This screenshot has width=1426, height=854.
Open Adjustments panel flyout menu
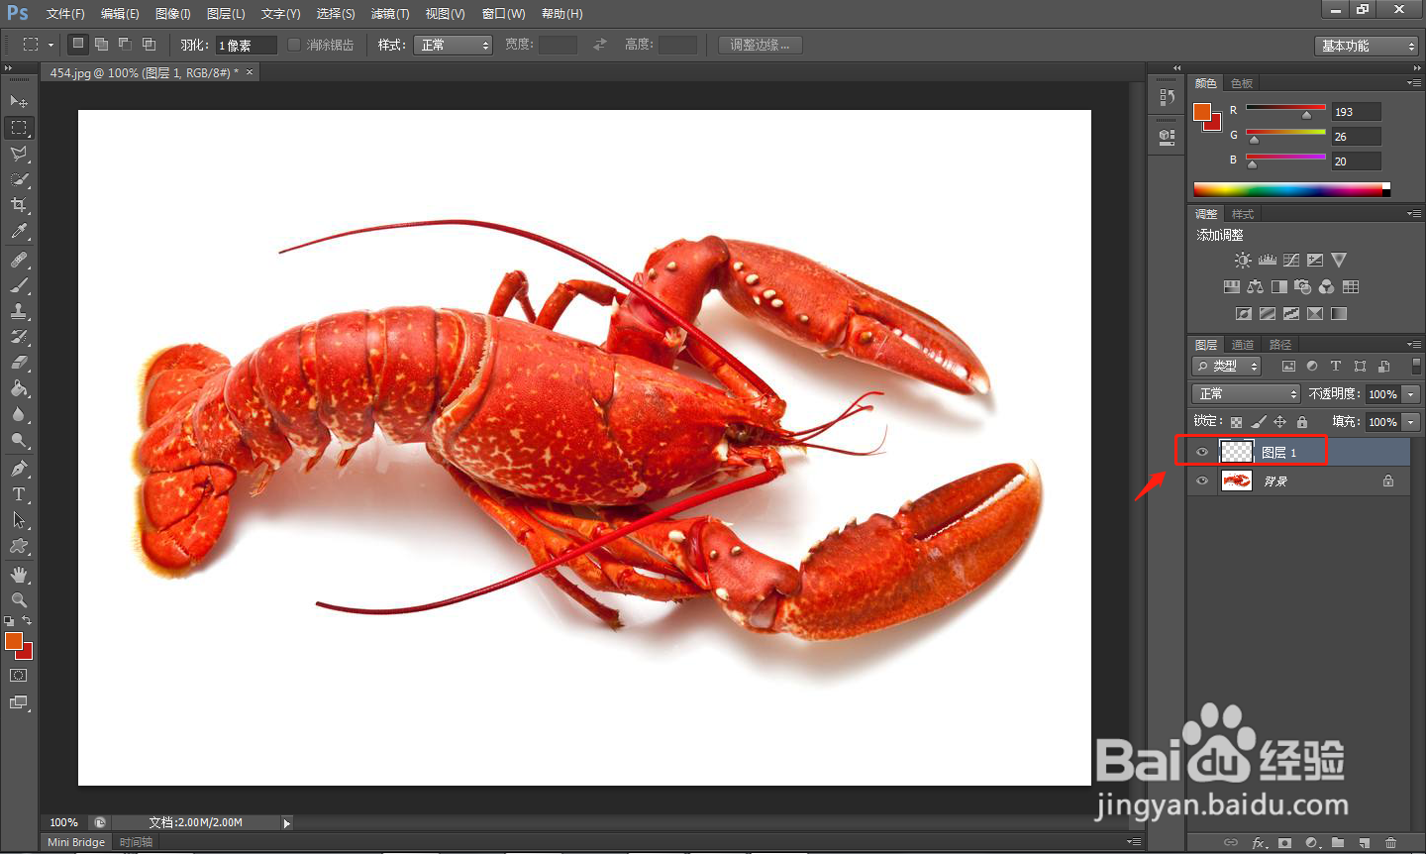[1414, 213]
